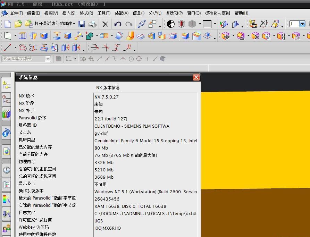Select the I0OJMX6RHO Webkey value
310x237 pixels.
point(108,228)
